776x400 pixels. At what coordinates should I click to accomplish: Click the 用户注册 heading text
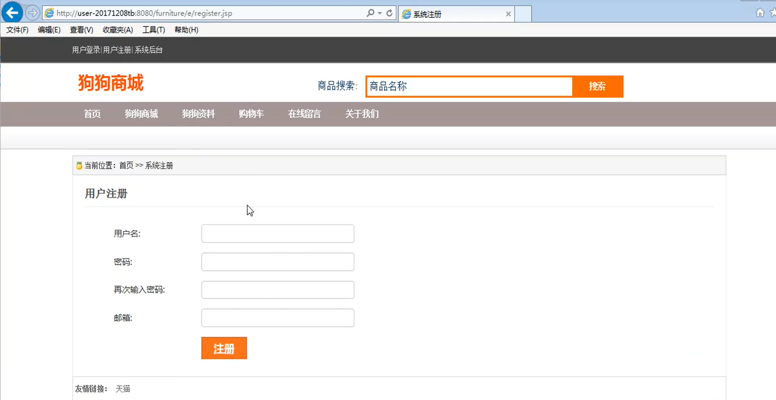[106, 193]
